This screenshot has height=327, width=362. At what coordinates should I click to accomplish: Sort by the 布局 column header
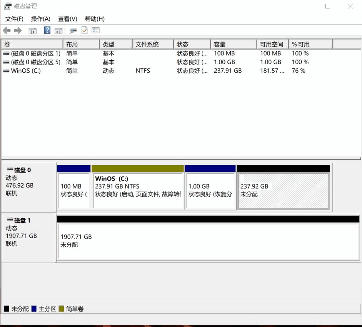pyautogui.click(x=81, y=44)
